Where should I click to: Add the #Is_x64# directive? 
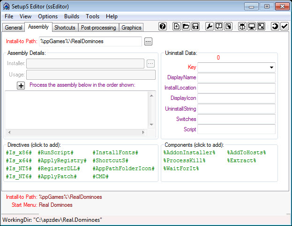click(19, 160)
